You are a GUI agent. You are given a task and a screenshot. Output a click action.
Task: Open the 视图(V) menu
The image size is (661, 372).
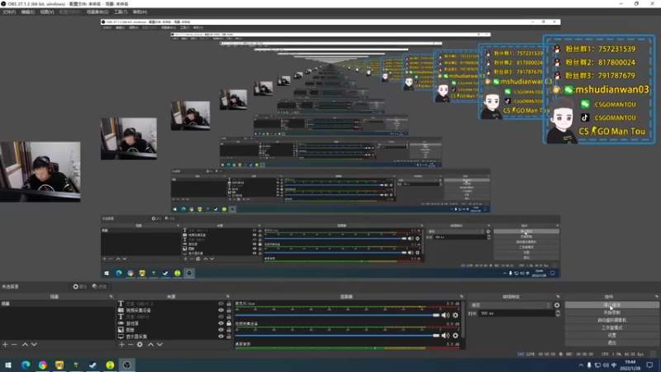[47, 12]
